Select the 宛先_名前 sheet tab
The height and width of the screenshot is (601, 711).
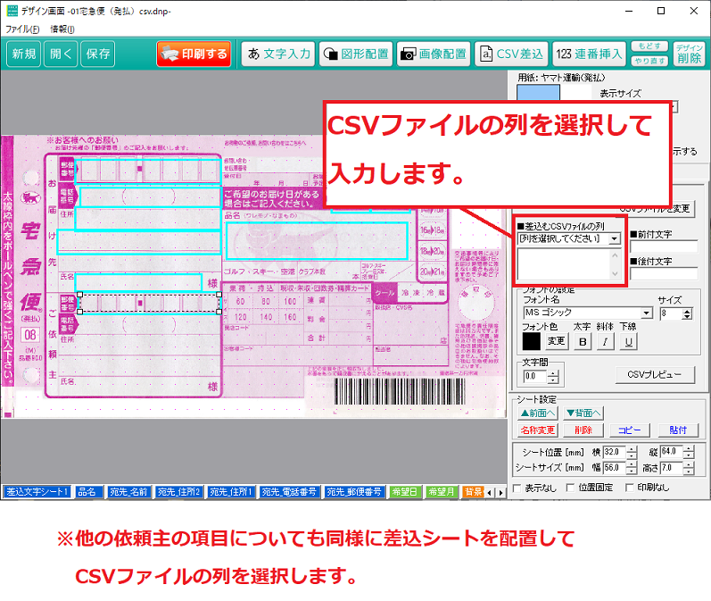pos(128,492)
